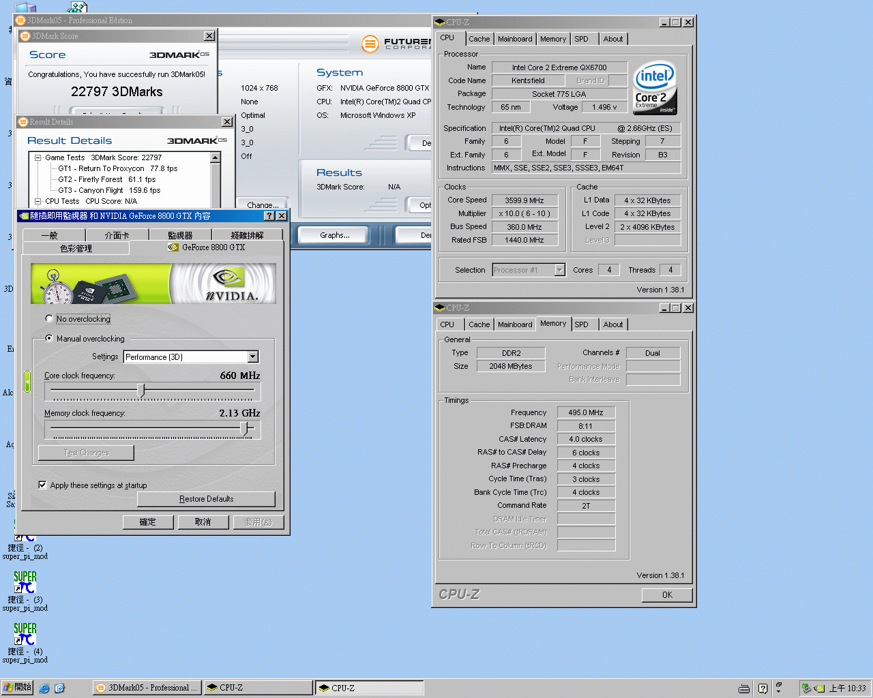Click the 取消 button in NVIDIA dialog
873x698 pixels.
(x=203, y=522)
